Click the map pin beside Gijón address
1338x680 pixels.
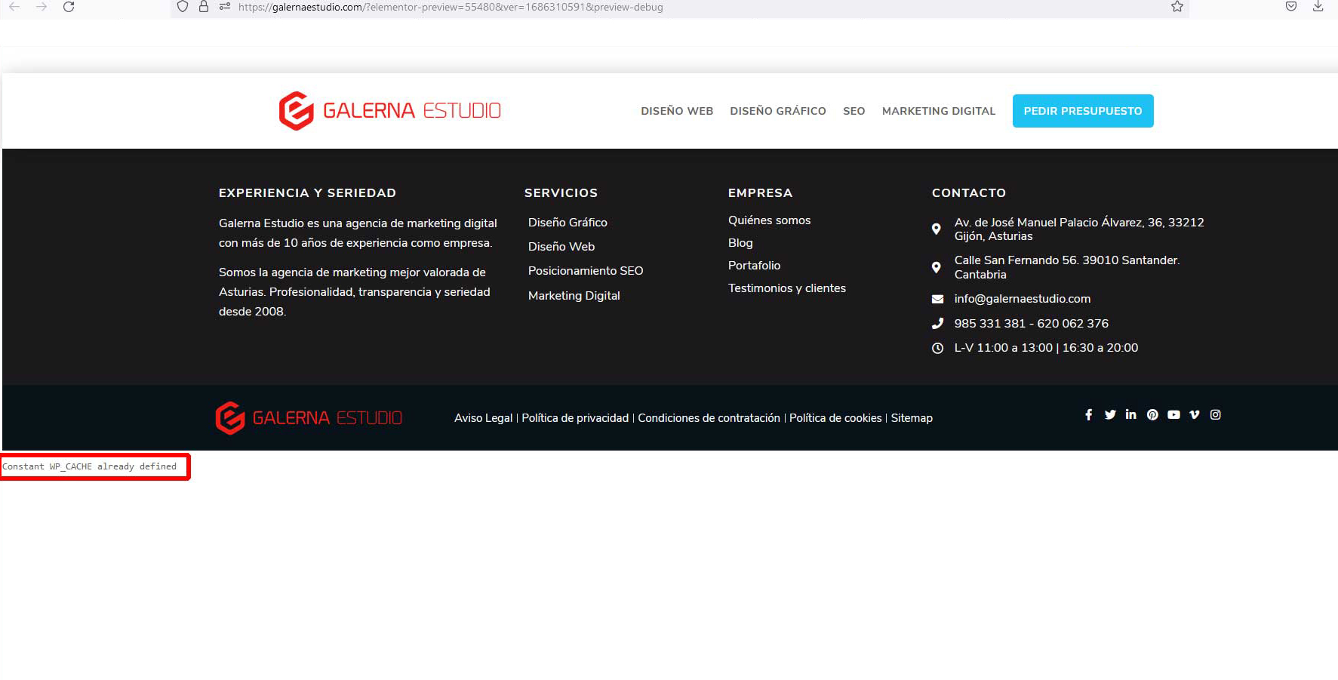coord(937,229)
